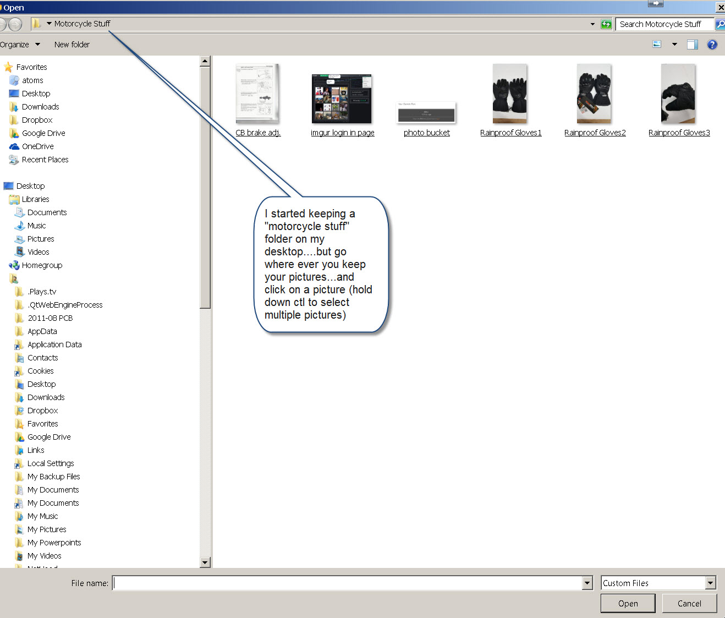
Task: Open the AppData folder
Action: [x=42, y=331]
